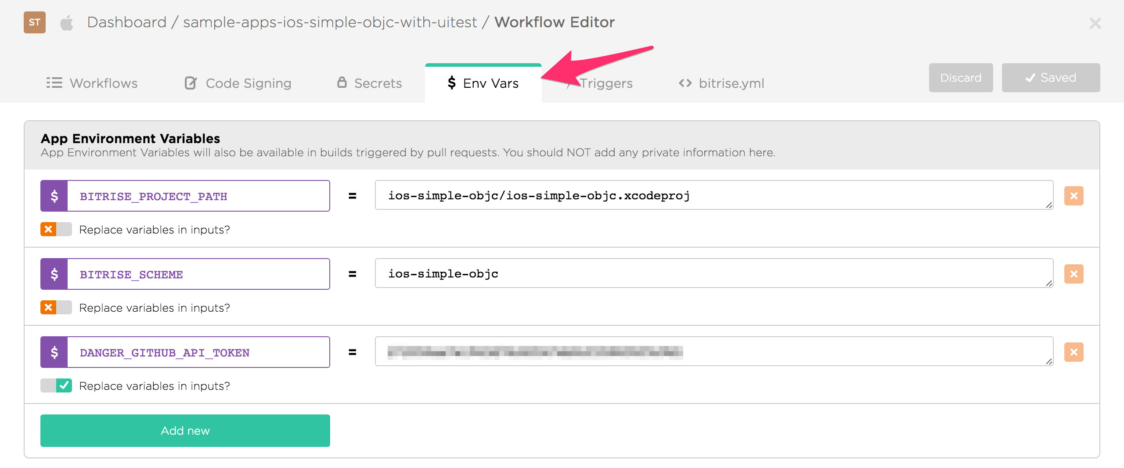
Task: Open the bitrise.yml tab
Action: coord(721,83)
